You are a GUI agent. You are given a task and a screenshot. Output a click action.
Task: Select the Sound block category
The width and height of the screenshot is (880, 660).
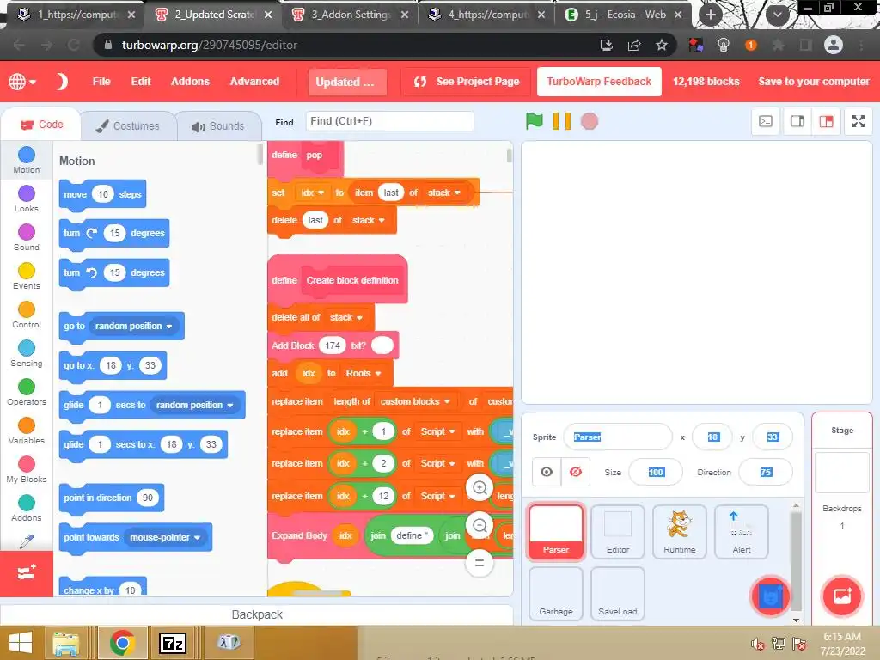point(27,237)
